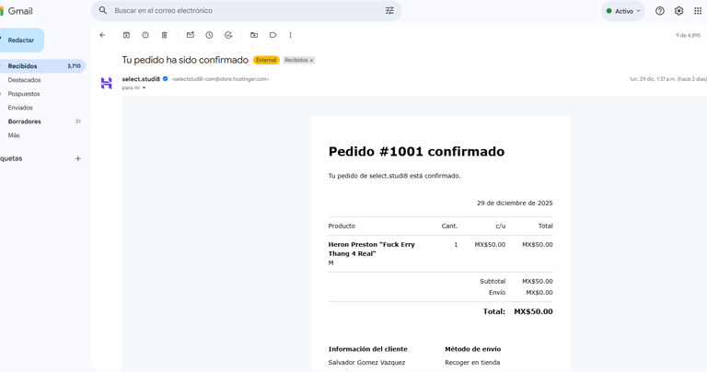Click sender address selectstudi8-com@store.hostinger.com
The width and height of the screenshot is (707, 372).
(x=220, y=79)
